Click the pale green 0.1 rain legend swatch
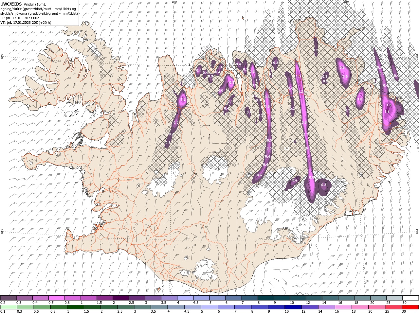419x314 pixels. click(x=8, y=307)
